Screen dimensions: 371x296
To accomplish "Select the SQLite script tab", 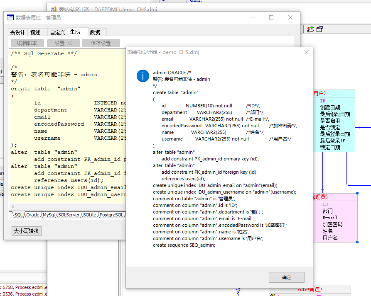I will pos(90,215).
